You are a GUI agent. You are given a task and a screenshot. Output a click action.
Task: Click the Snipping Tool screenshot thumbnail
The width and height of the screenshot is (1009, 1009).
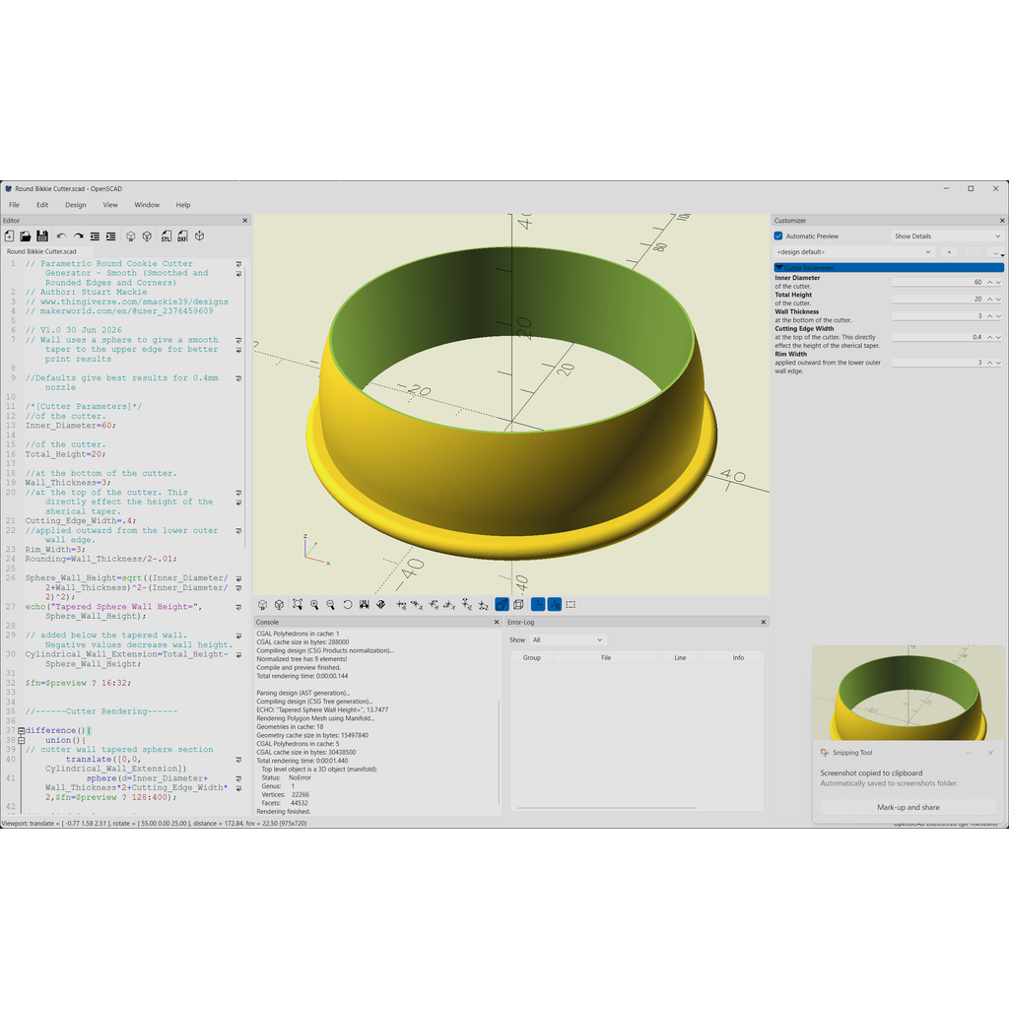click(x=908, y=693)
